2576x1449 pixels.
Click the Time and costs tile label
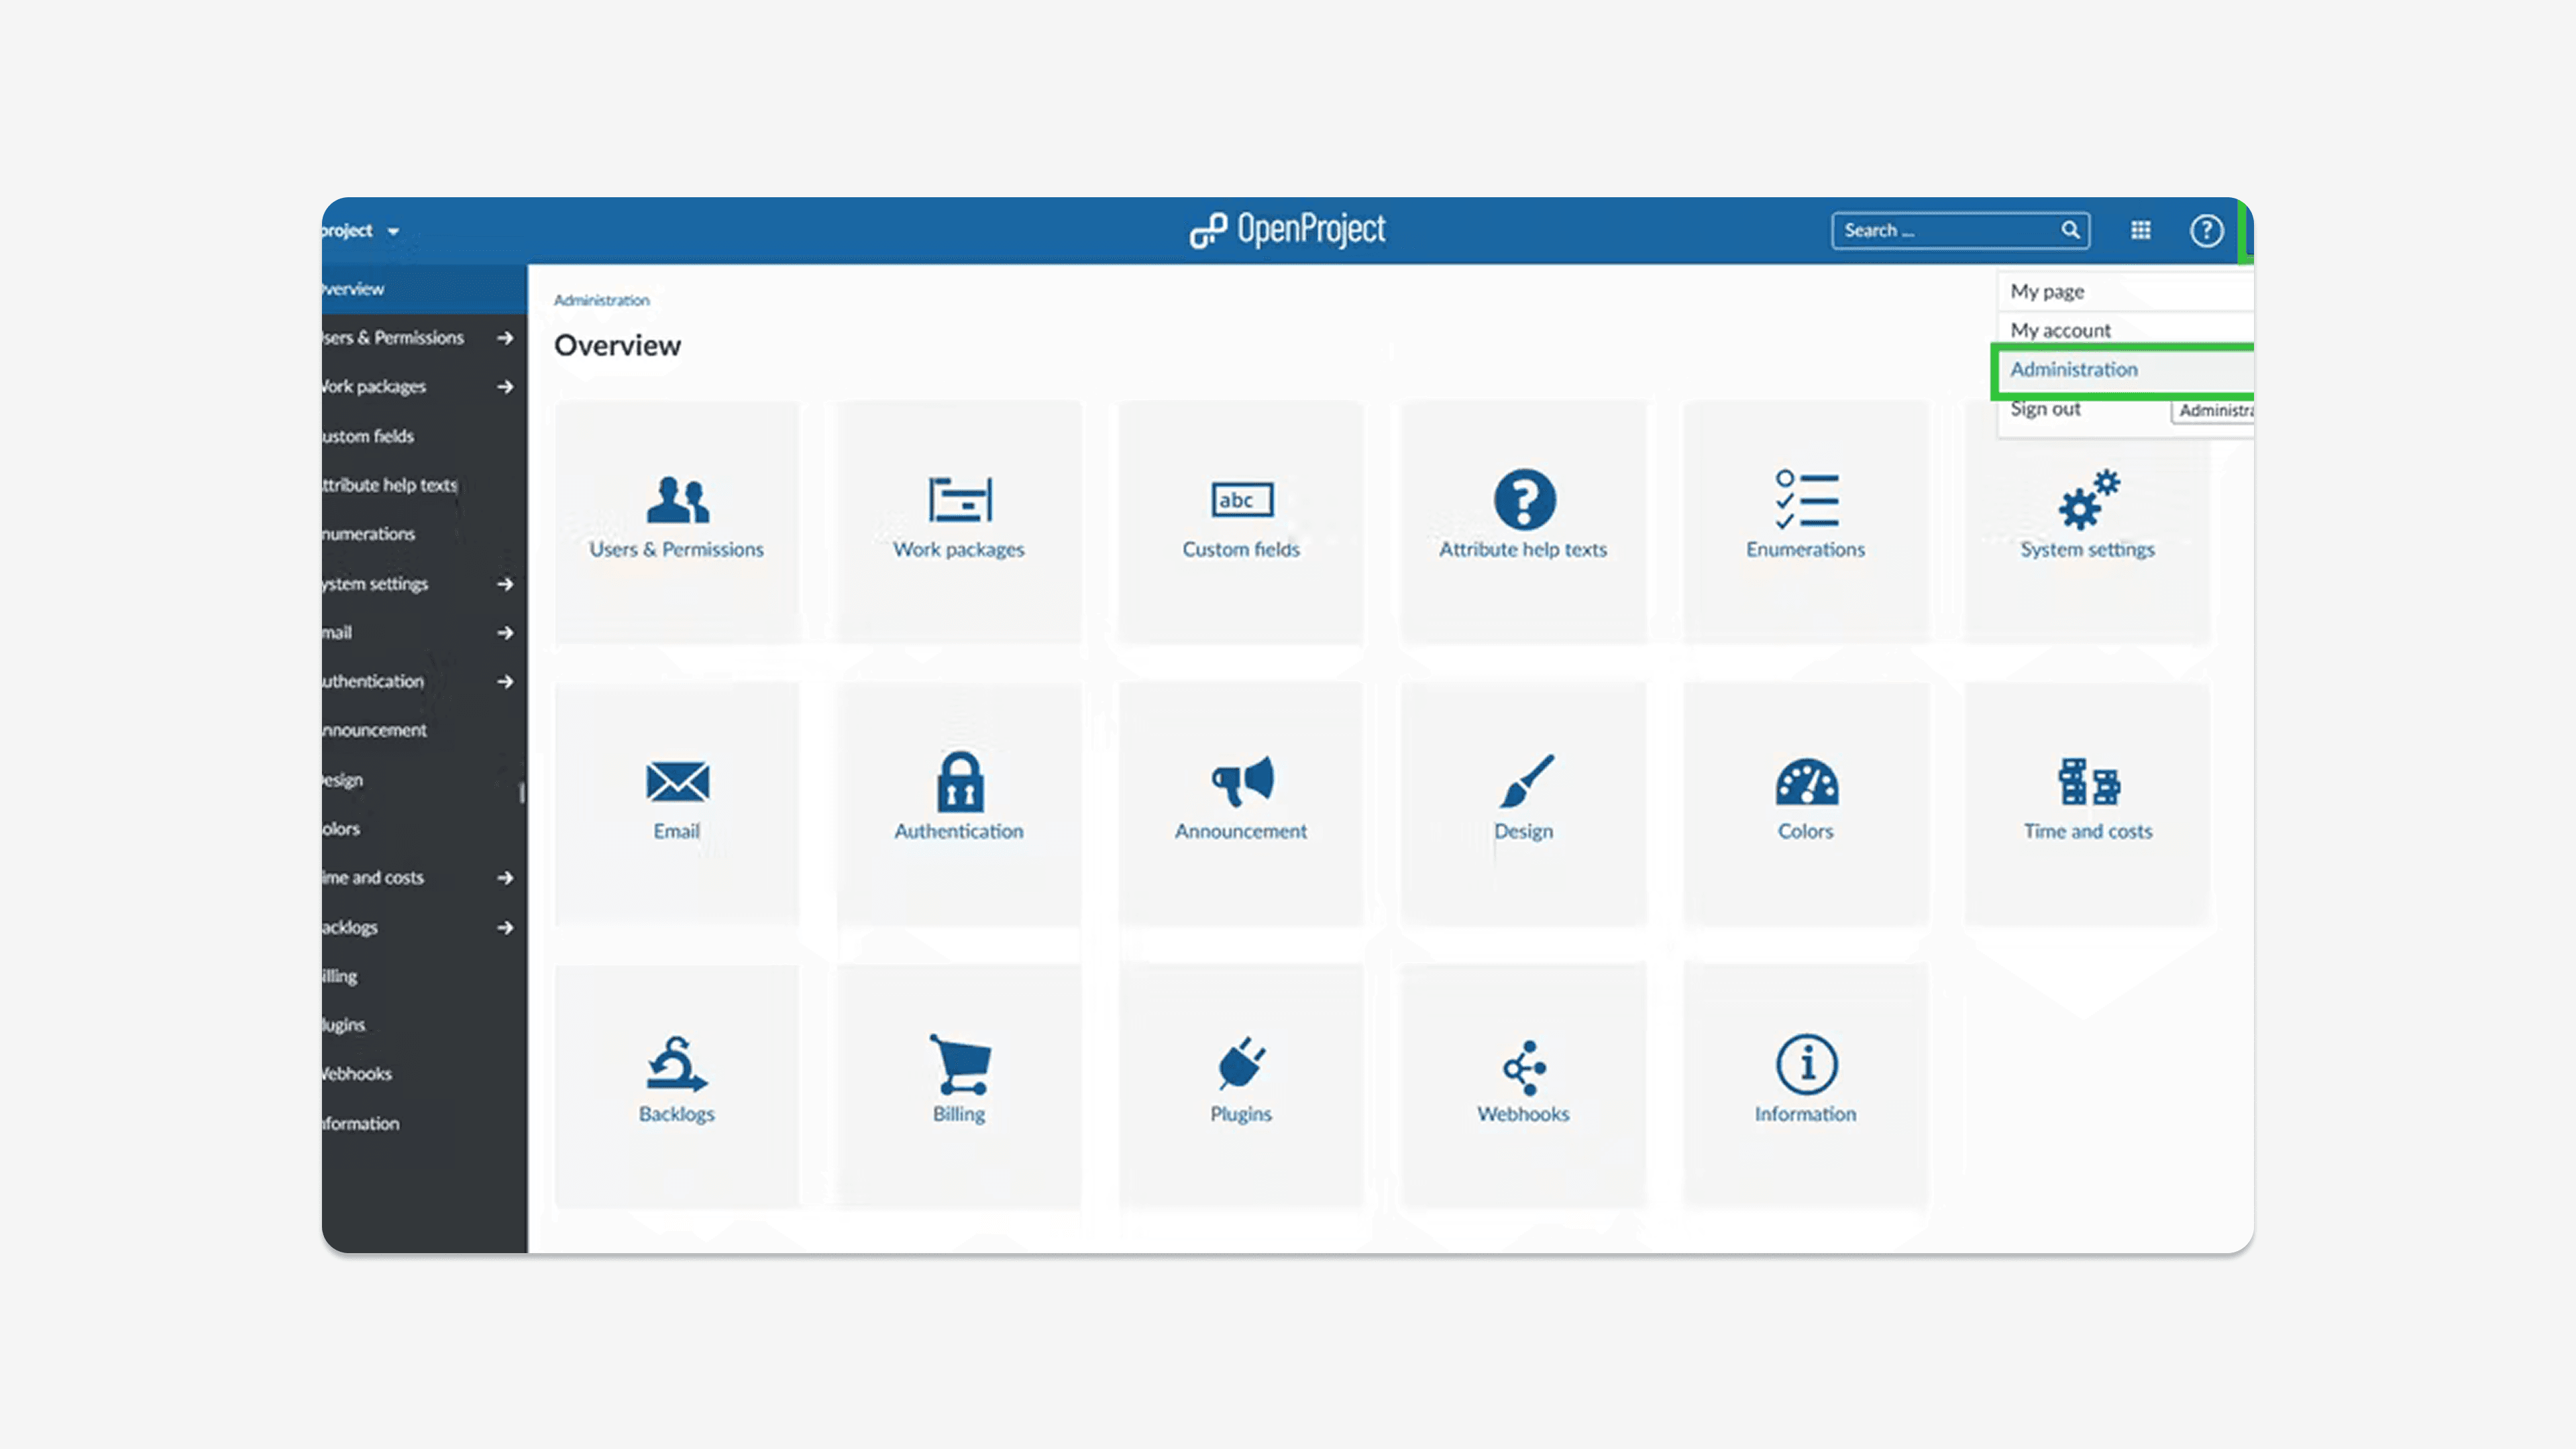(x=2088, y=831)
